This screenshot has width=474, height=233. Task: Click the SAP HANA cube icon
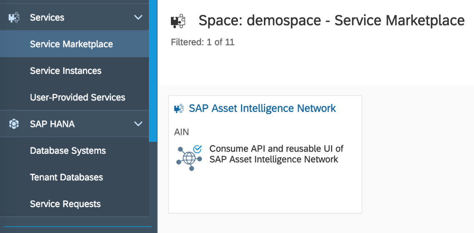coord(14,124)
